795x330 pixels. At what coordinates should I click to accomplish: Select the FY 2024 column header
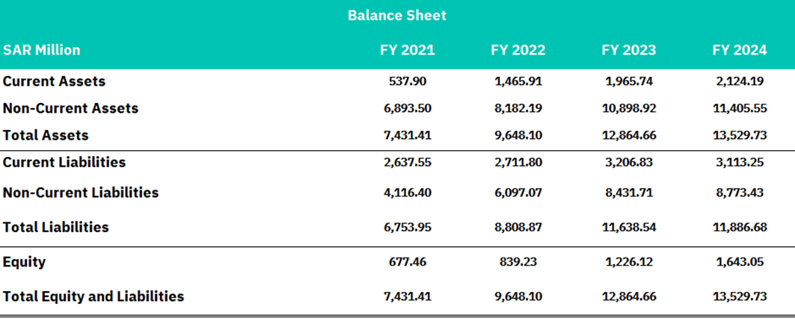tap(740, 50)
